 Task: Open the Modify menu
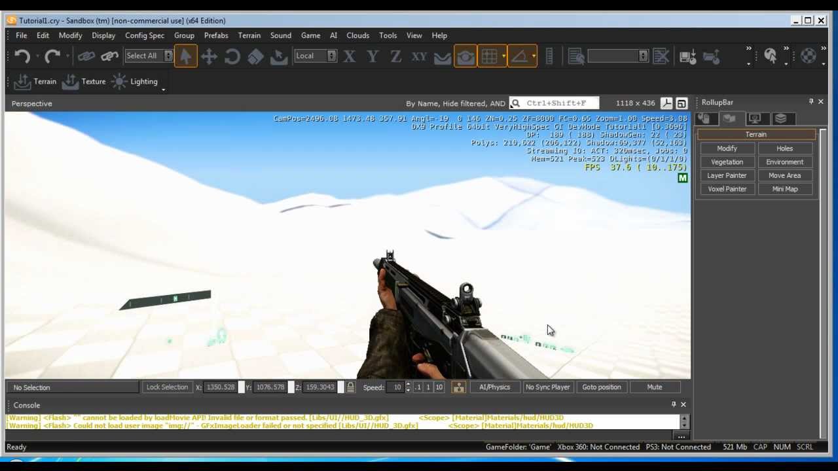[x=70, y=35]
